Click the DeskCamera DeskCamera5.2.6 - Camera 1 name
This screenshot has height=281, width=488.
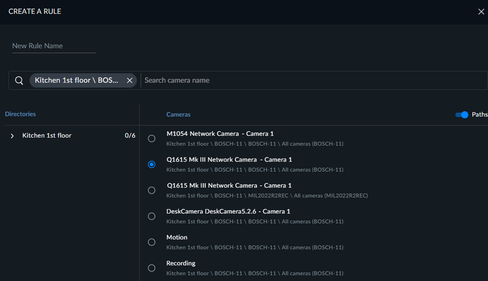[228, 211]
